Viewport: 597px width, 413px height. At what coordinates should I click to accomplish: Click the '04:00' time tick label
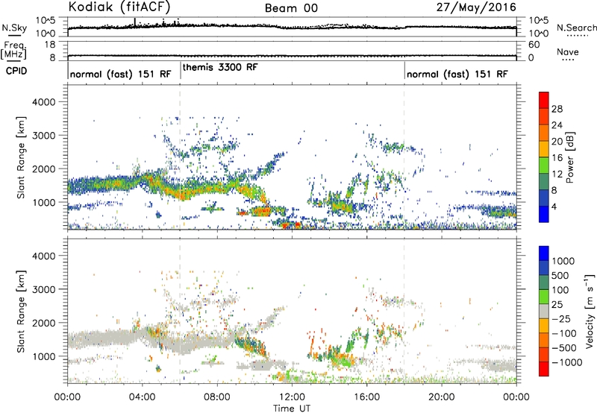[x=143, y=397]
